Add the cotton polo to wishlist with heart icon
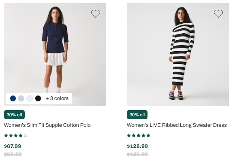Viewport: 233px width, 161px height. coord(96,14)
